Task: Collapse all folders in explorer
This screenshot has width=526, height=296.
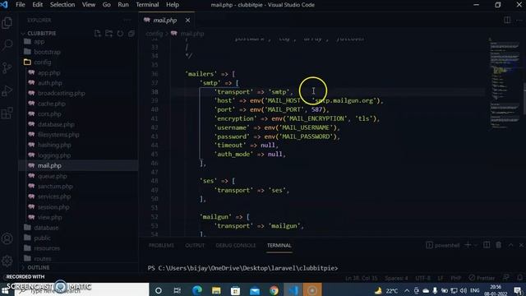Action: pyautogui.click(x=131, y=33)
